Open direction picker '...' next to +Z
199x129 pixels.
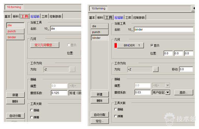pos(156,69)
